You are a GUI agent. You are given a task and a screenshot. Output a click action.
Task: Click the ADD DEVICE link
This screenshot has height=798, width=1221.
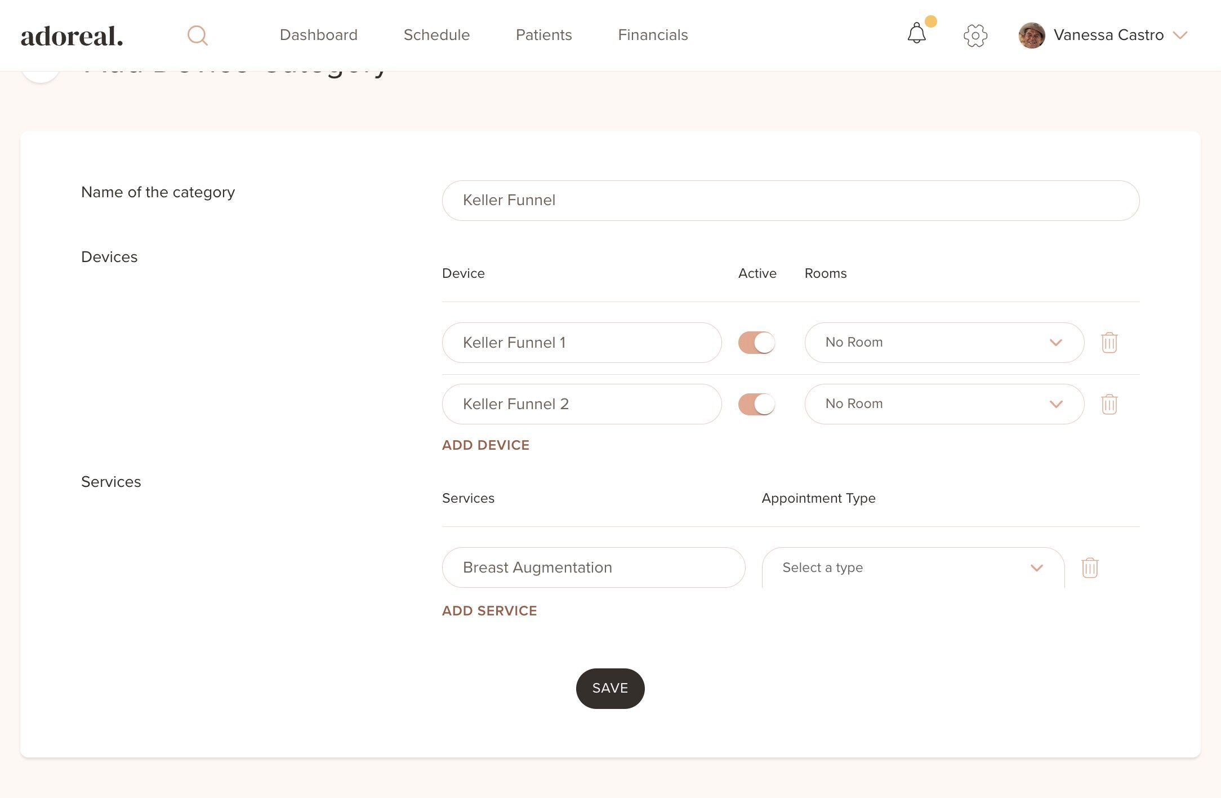(x=485, y=445)
